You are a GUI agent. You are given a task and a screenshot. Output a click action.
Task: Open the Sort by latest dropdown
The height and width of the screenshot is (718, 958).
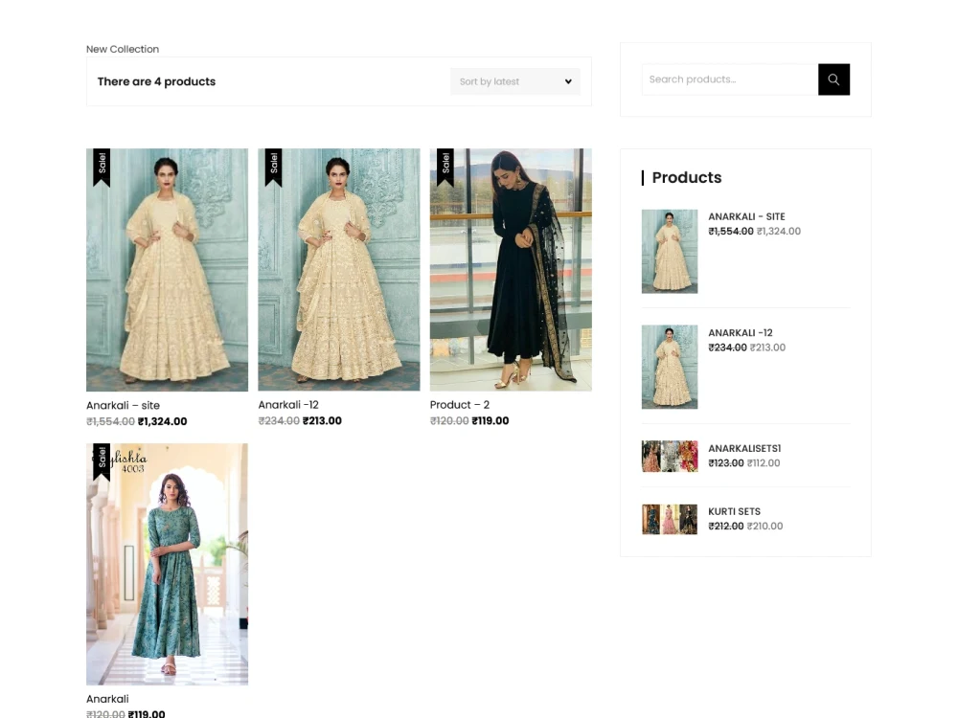[x=515, y=81]
